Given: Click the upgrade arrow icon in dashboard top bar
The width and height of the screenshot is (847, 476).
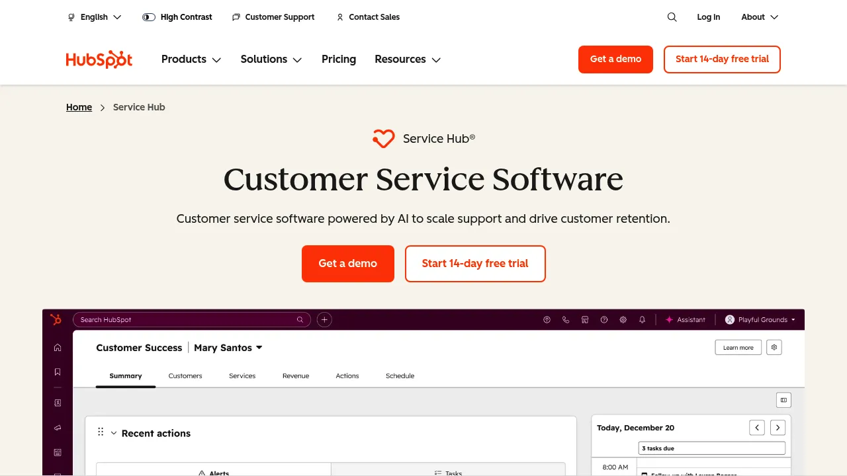Looking at the screenshot, I should tap(547, 319).
